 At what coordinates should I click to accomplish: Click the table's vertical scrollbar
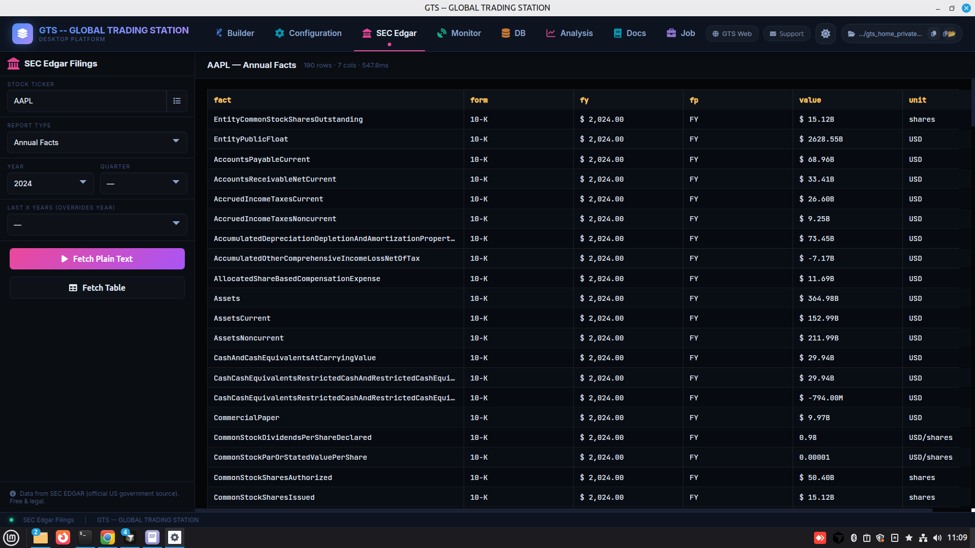click(972, 102)
